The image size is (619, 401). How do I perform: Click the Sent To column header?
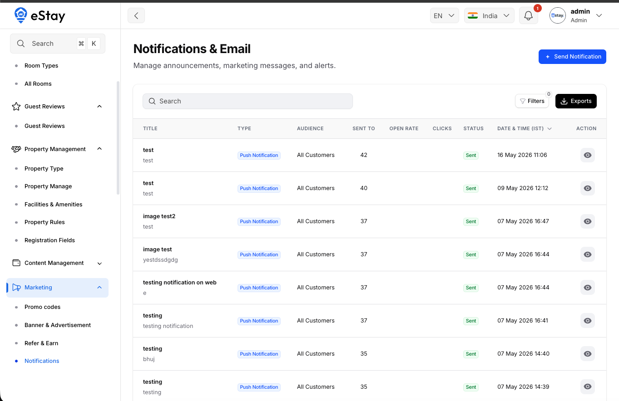tap(364, 129)
